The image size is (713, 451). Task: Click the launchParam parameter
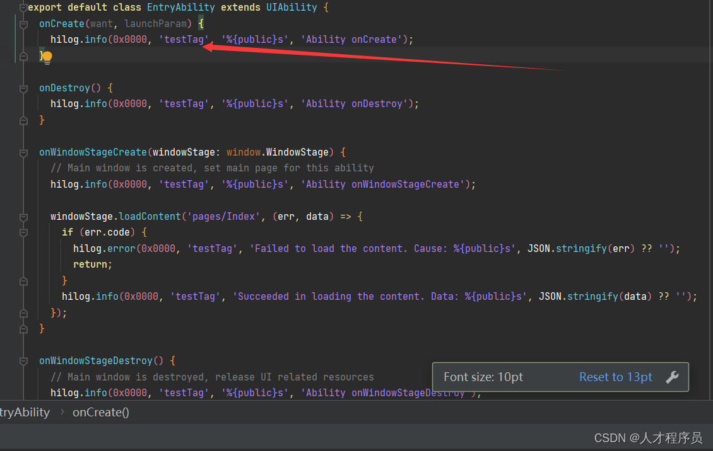[155, 23]
